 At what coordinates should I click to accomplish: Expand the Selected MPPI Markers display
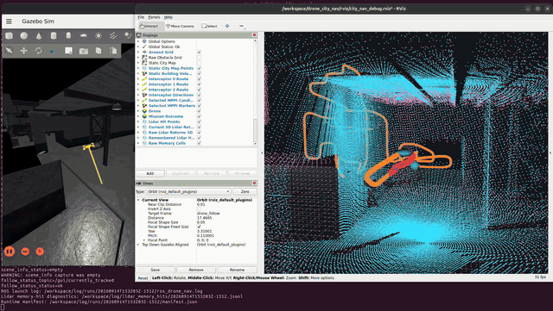[x=138, y=106]
